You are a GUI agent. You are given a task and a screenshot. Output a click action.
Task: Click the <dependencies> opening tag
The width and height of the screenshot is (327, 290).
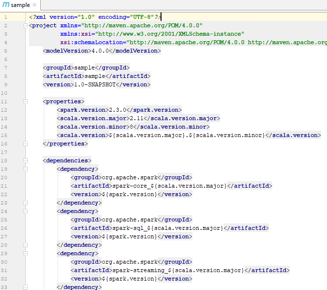coord(67,160)
